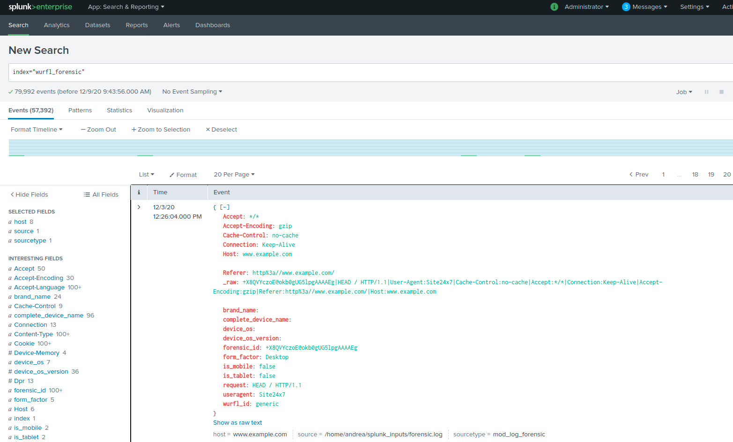Click the useragent value Site24x7
The image size is (733, 442).
(x=272, y=395)
